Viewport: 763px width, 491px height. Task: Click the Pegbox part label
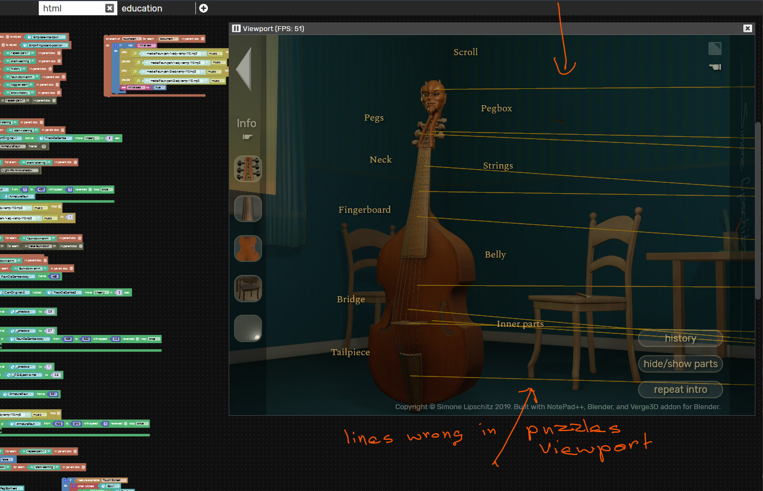(x=497, y=108)
